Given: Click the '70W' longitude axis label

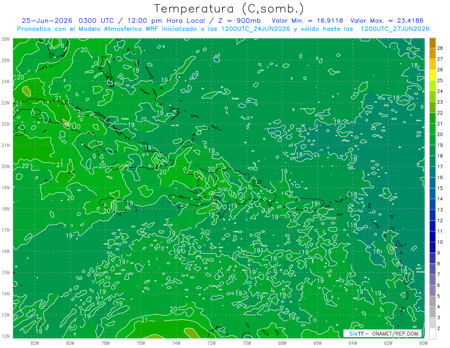Looking at the screenshot, I should point(247,343).
